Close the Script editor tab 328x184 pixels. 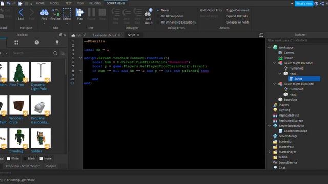pos(138,35)
